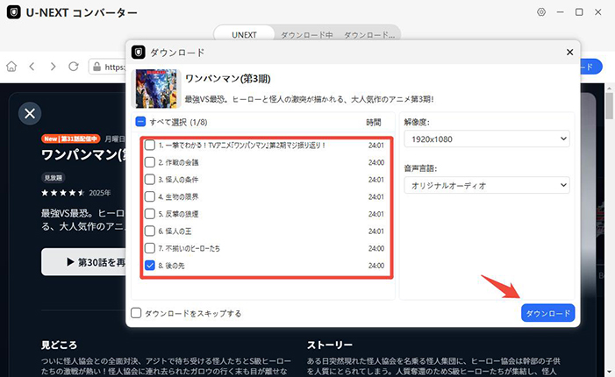This screenshot has width=615, height=377.
Task: Click the 音声言語 label
Action: (420, 168)
